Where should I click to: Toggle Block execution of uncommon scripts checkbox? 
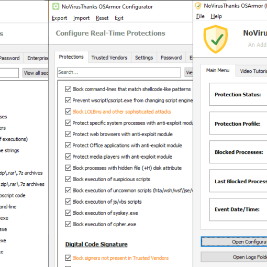click(x=68, y=191)
